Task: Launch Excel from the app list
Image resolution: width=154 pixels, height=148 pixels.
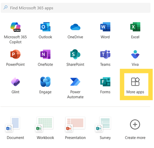Action: 135,27
